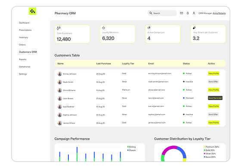
Task: Open notifications bell icon
Action: [x=188, y=13]
